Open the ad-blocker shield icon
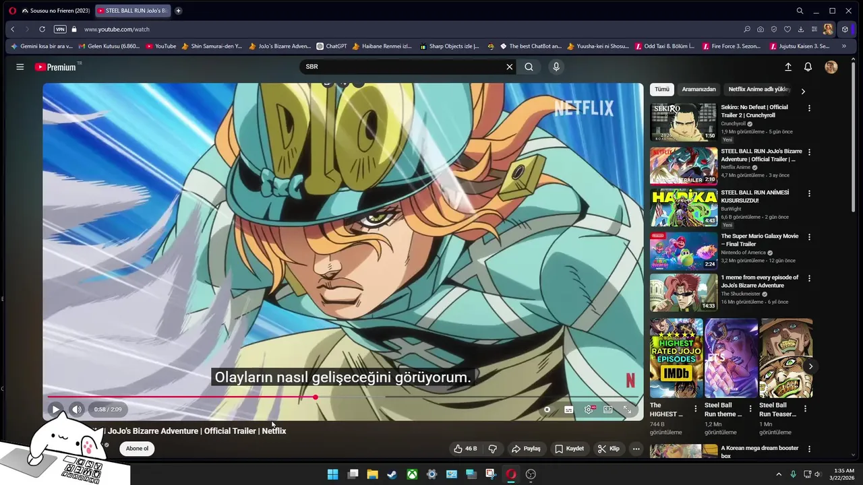 coord(774,29)
